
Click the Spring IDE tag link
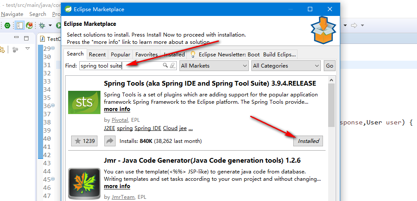148,128
